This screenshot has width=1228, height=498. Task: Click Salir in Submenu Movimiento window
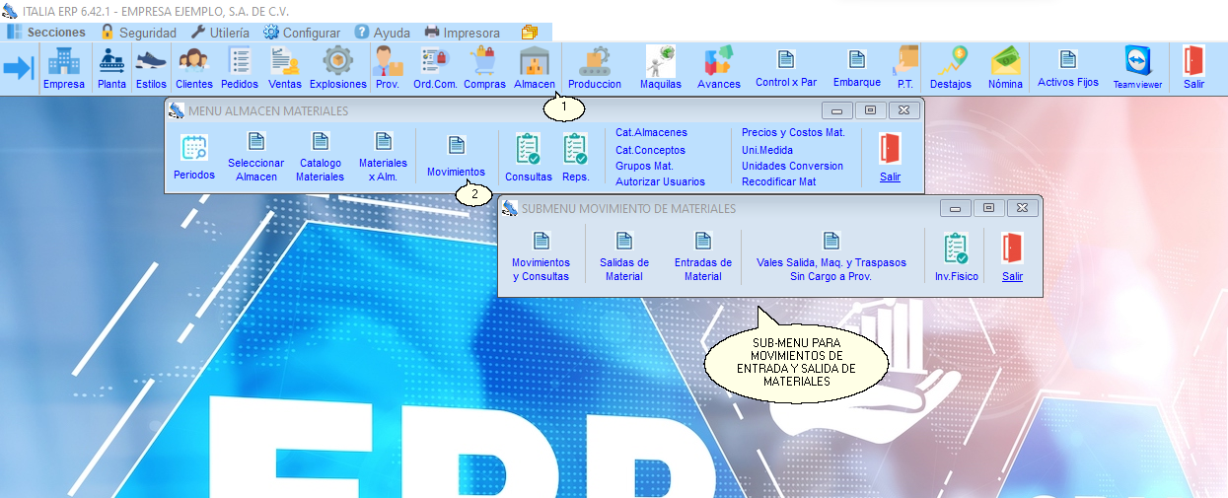(1012, 256)
